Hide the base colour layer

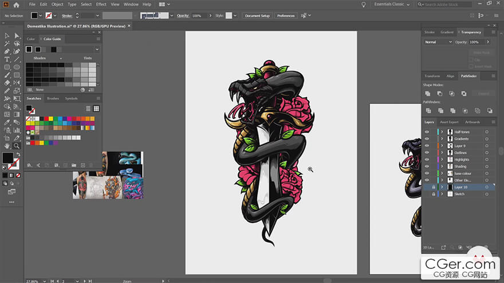coord(427,173)
